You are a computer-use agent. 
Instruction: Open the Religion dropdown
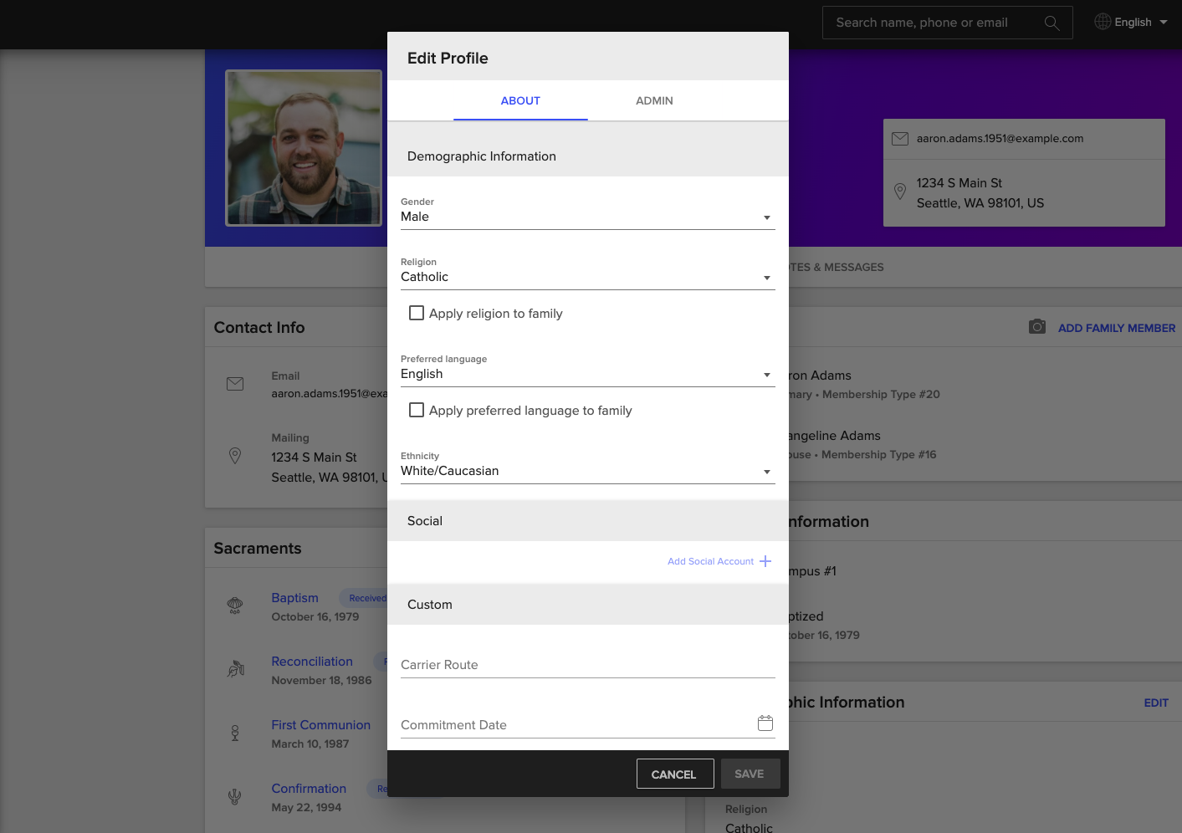[x=766, y=277]
